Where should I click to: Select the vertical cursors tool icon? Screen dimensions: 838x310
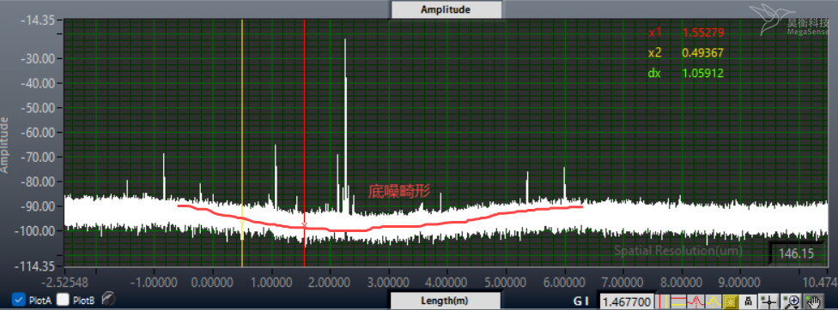pos(662,302)
